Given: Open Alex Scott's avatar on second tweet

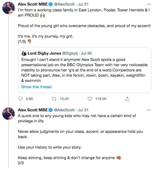Looking at the screenshot, I should pos(9,113).
